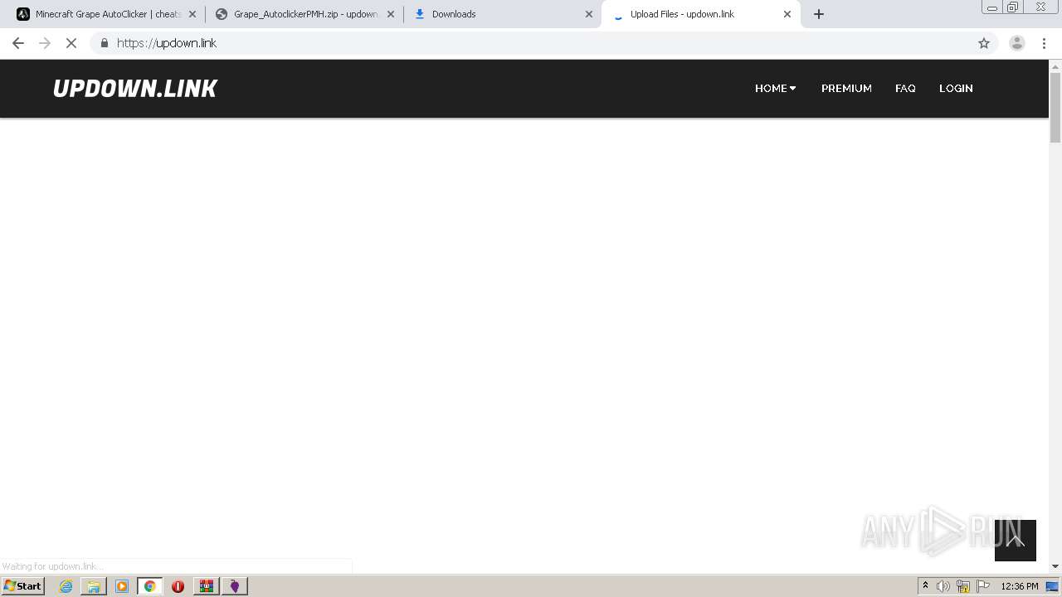Click the Show Desktop button

coord(1053,586)
